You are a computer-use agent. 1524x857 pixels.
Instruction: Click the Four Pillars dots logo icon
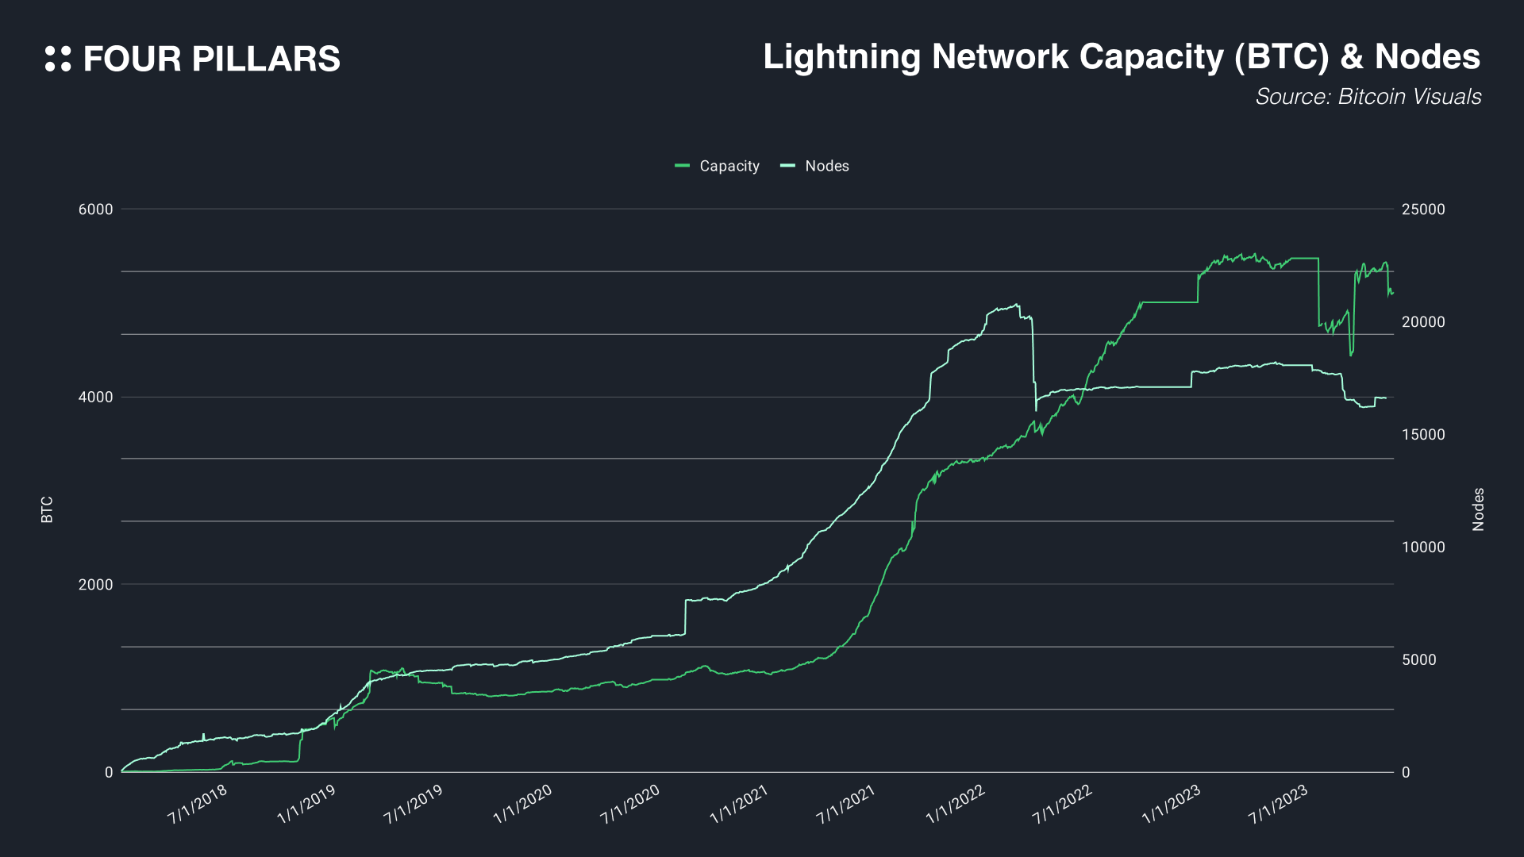click(x=58, y=59)
